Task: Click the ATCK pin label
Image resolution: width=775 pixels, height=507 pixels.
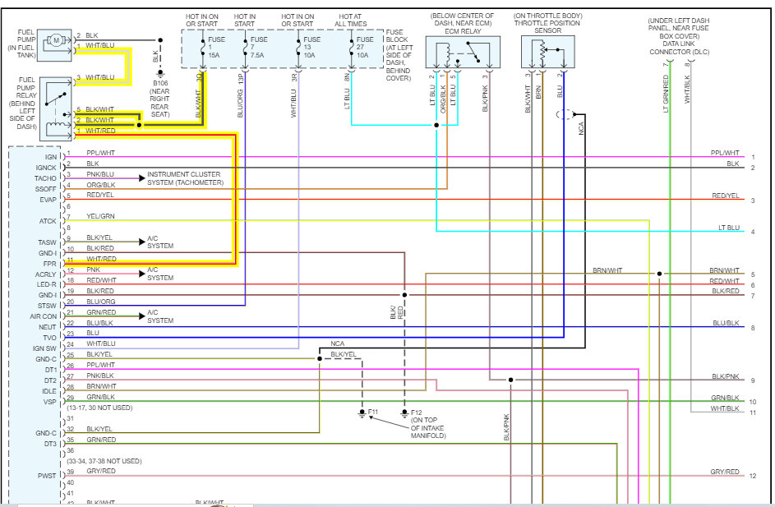Action: [48, 221]
